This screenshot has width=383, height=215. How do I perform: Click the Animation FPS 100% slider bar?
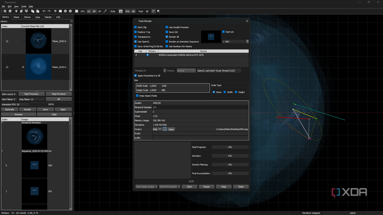[x=51, y=104]
